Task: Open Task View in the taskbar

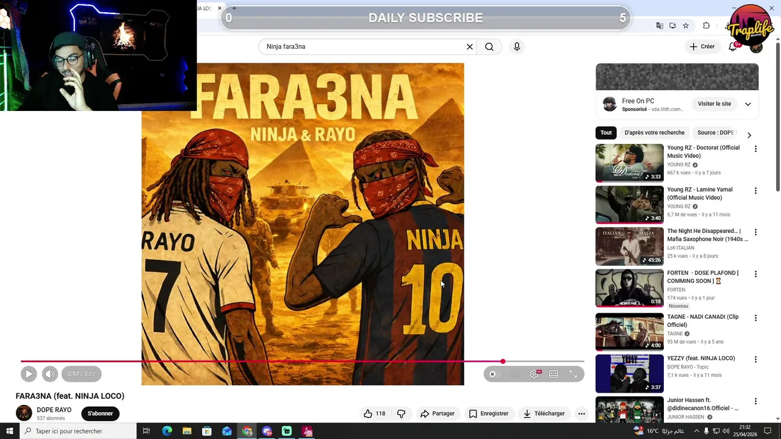Action: coord(146,431)
